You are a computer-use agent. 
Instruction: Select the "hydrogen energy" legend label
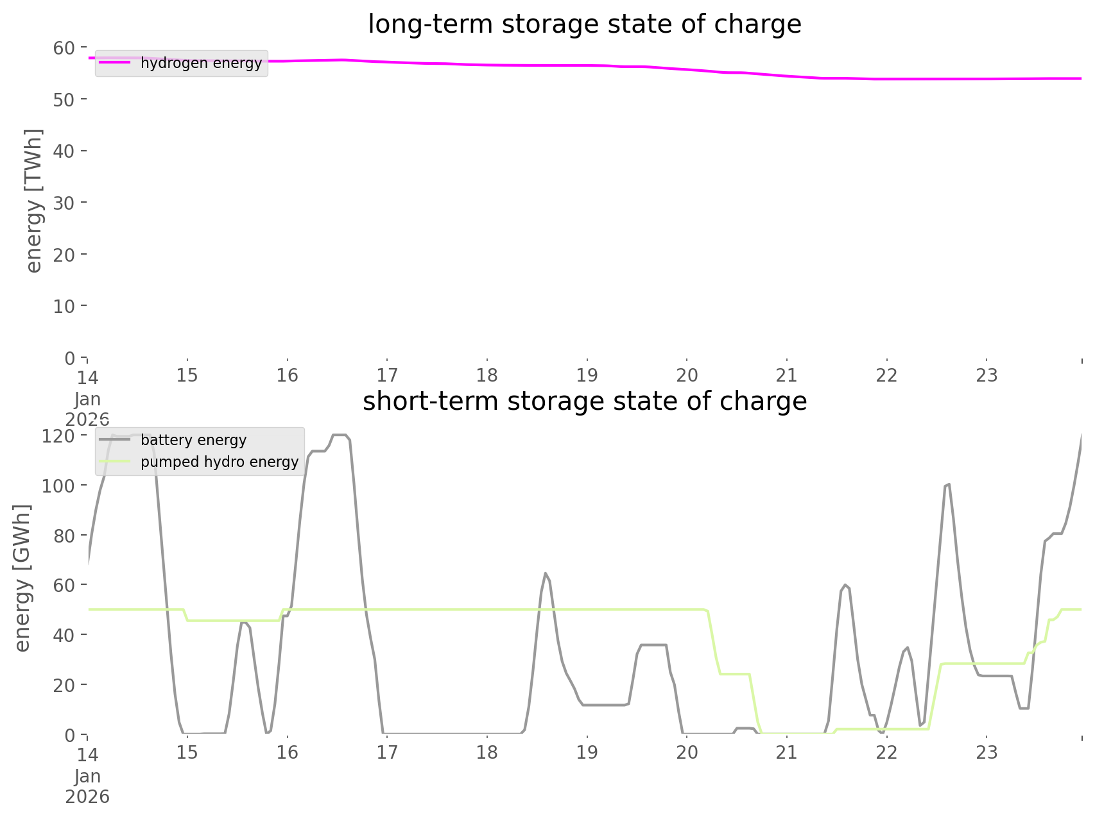pos(201,63)
